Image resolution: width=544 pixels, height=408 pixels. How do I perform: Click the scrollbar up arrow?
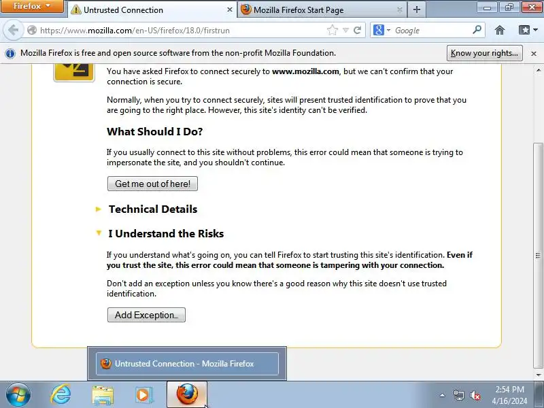pyautogui.click(x=538, y=70)
